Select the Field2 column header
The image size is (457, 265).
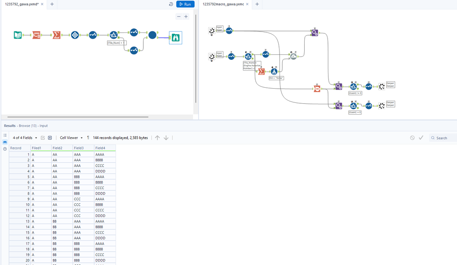(62, 148)
